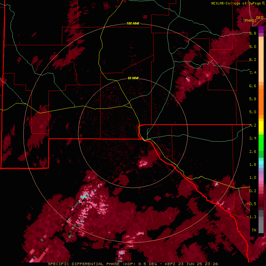This screenshot has height=266, width=266.
Task: Click the -0.5 scale value
Action: tap(252, 204)
